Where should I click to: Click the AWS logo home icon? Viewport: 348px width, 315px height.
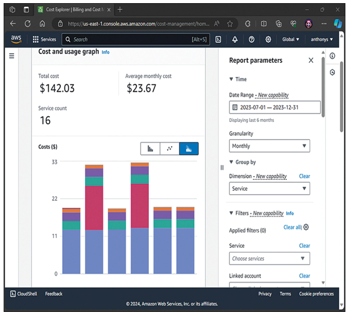(16, 40)
